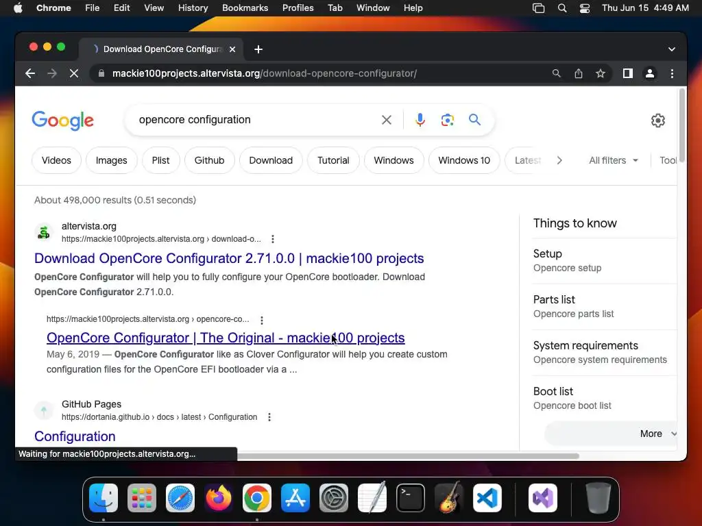The height and width of the screenshot is (526, 702).
Task: Open the Bookmarks menu
Action: coord(245,8)
